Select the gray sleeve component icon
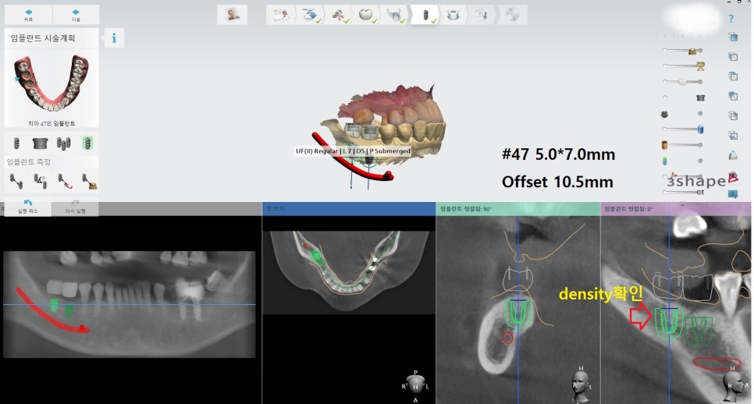 (41, 144)
